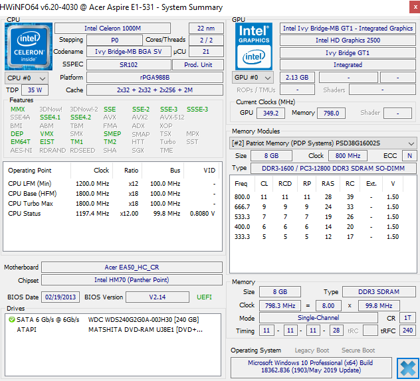Click the Ratio column header
Viewport: 420px width, 381px height.
pos(128,171)
